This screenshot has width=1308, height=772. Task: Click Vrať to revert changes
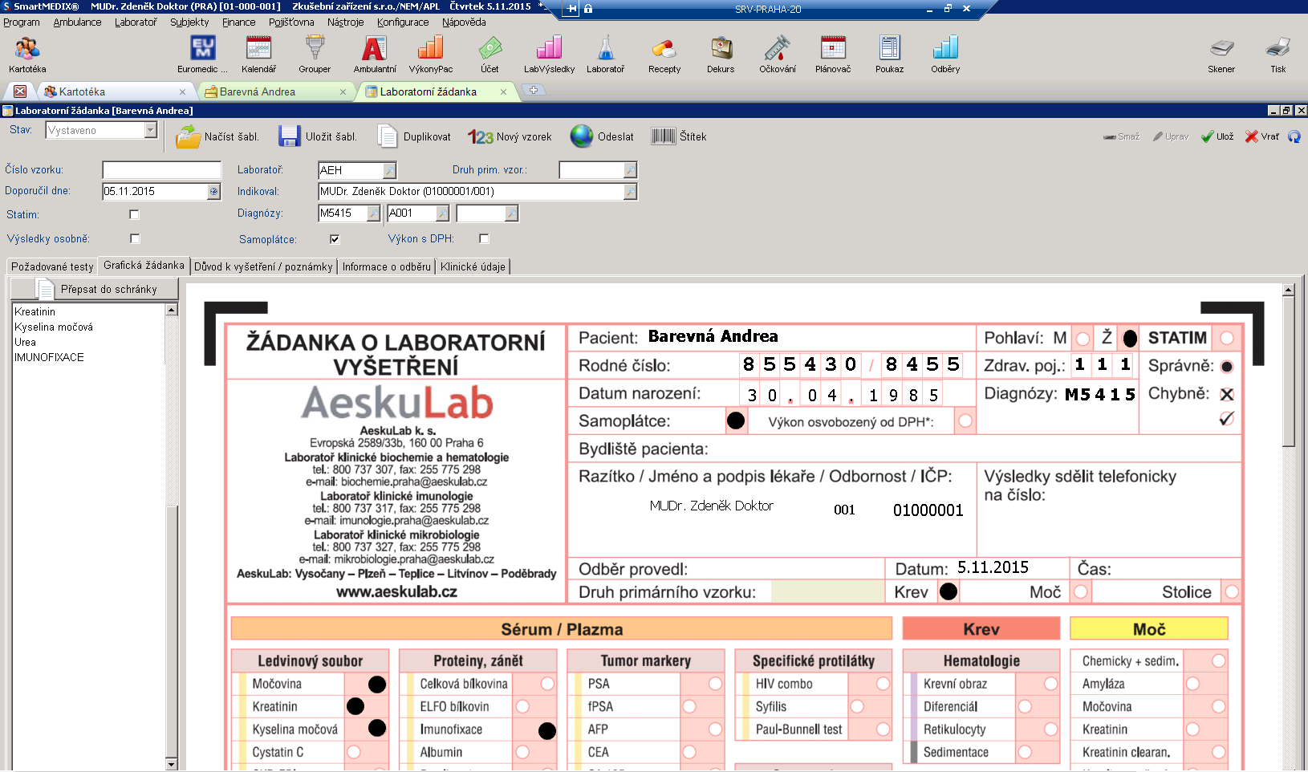1262,136
